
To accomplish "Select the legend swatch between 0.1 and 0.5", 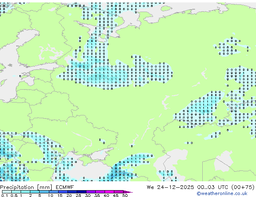I will click(x=7, y=192).
